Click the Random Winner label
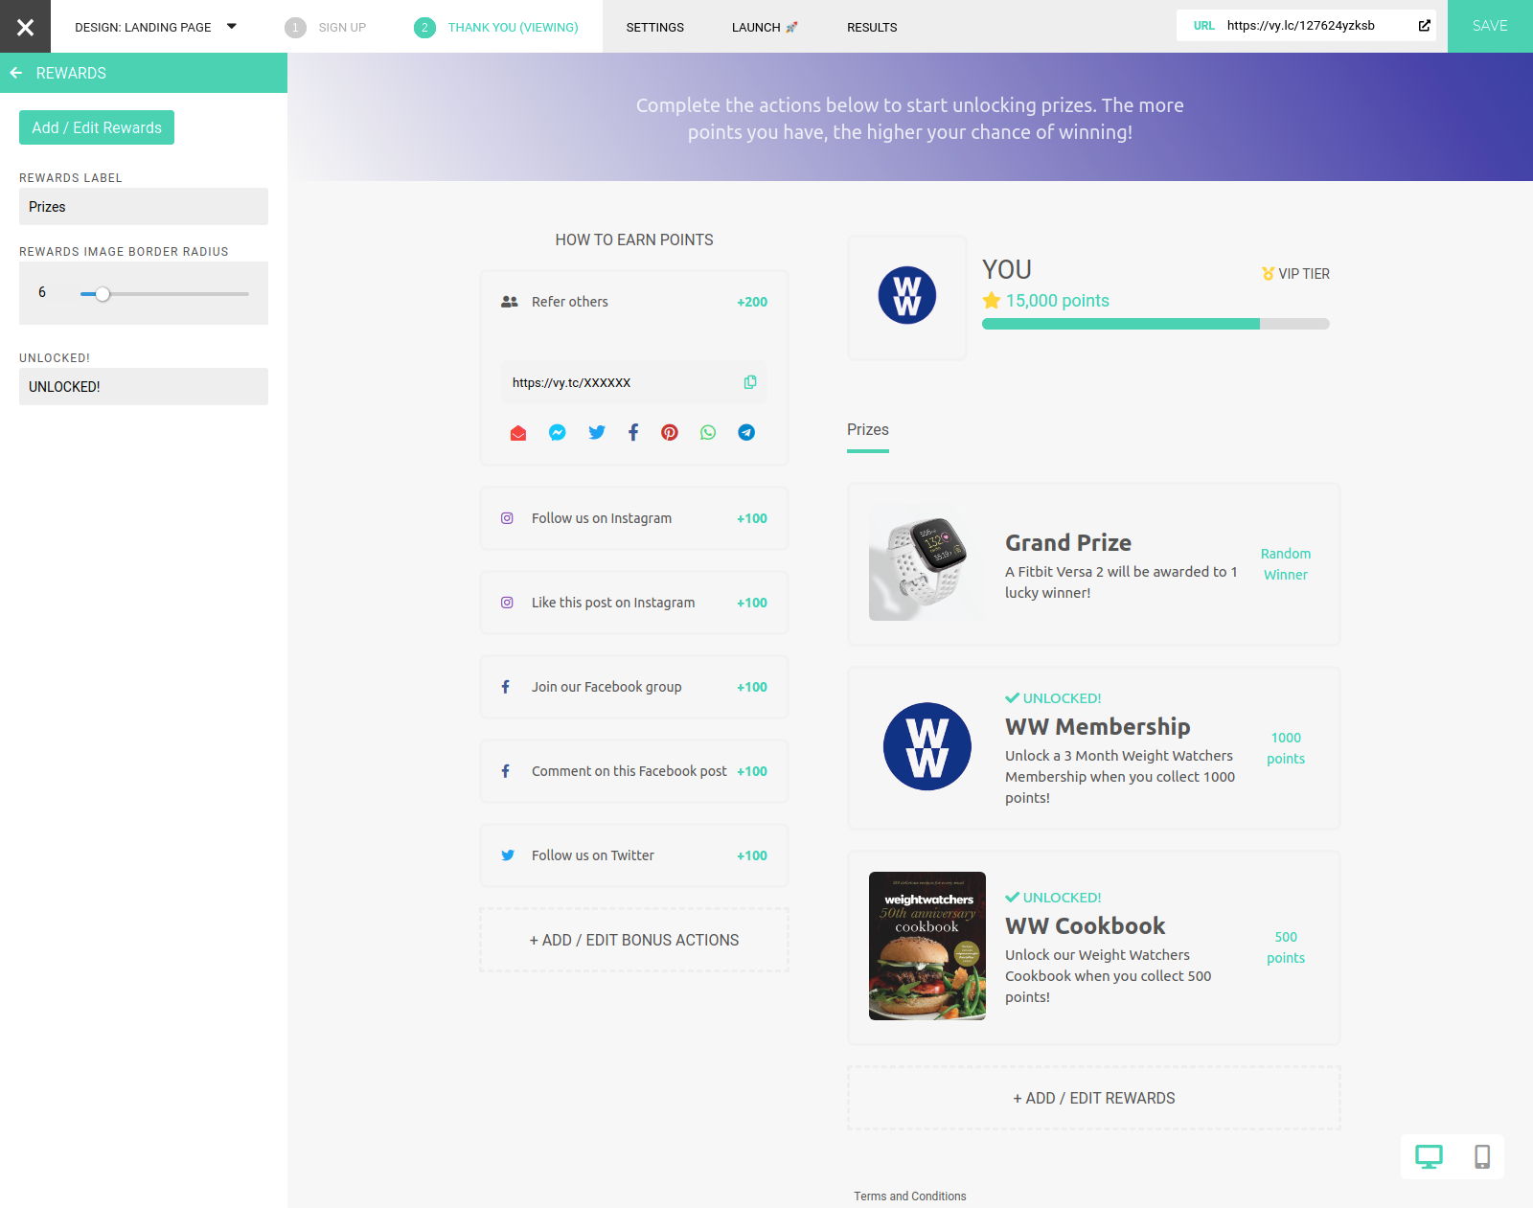The width and height of the screenshot is (1533, 1208). (x=1286, y=564)
